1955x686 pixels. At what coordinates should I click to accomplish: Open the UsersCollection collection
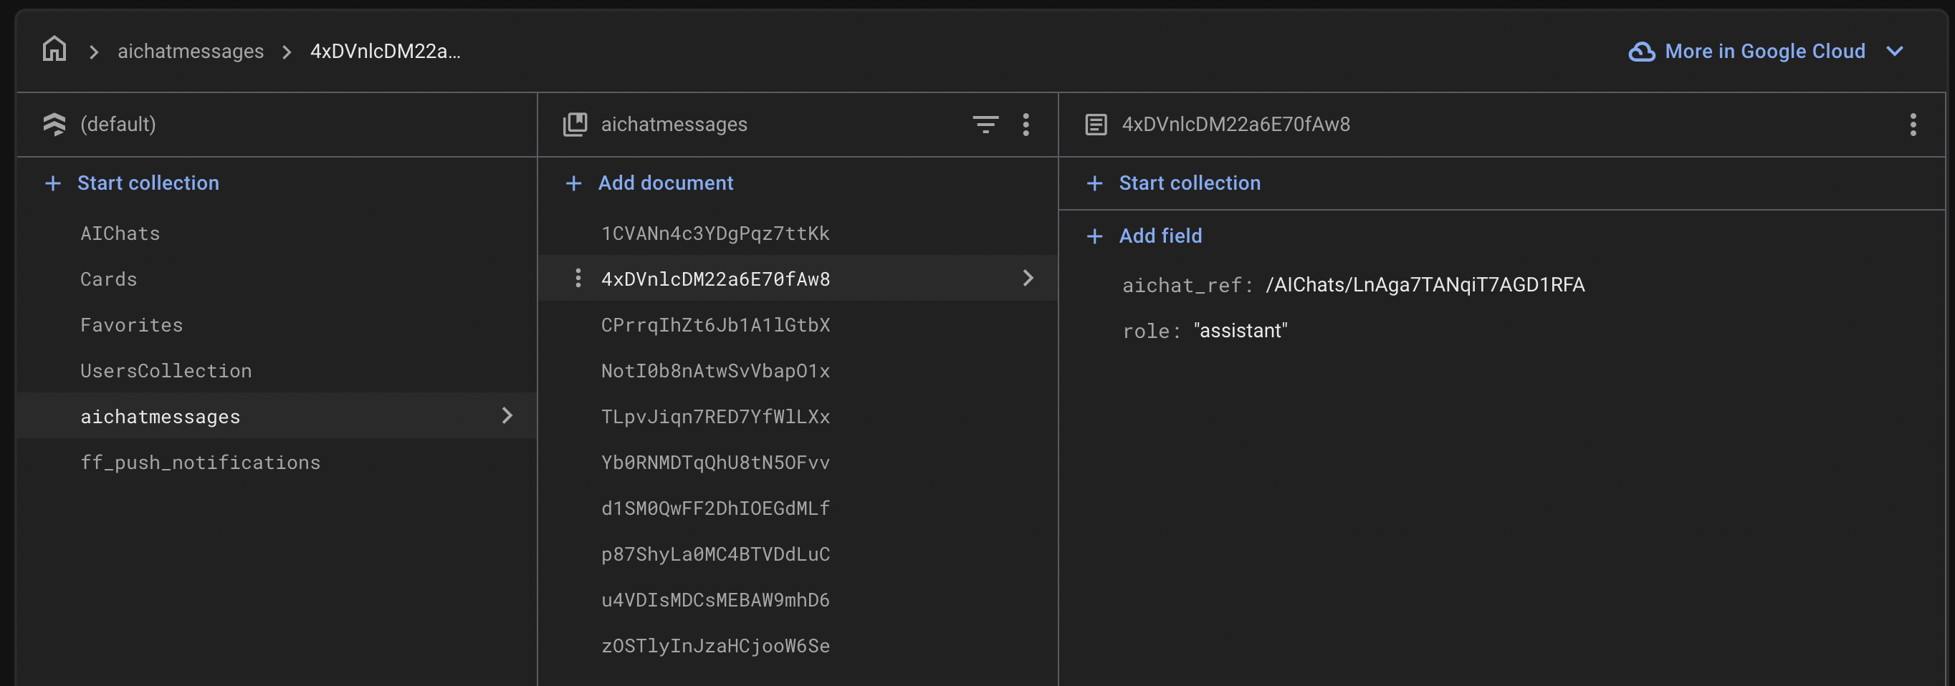coord(166,371)
